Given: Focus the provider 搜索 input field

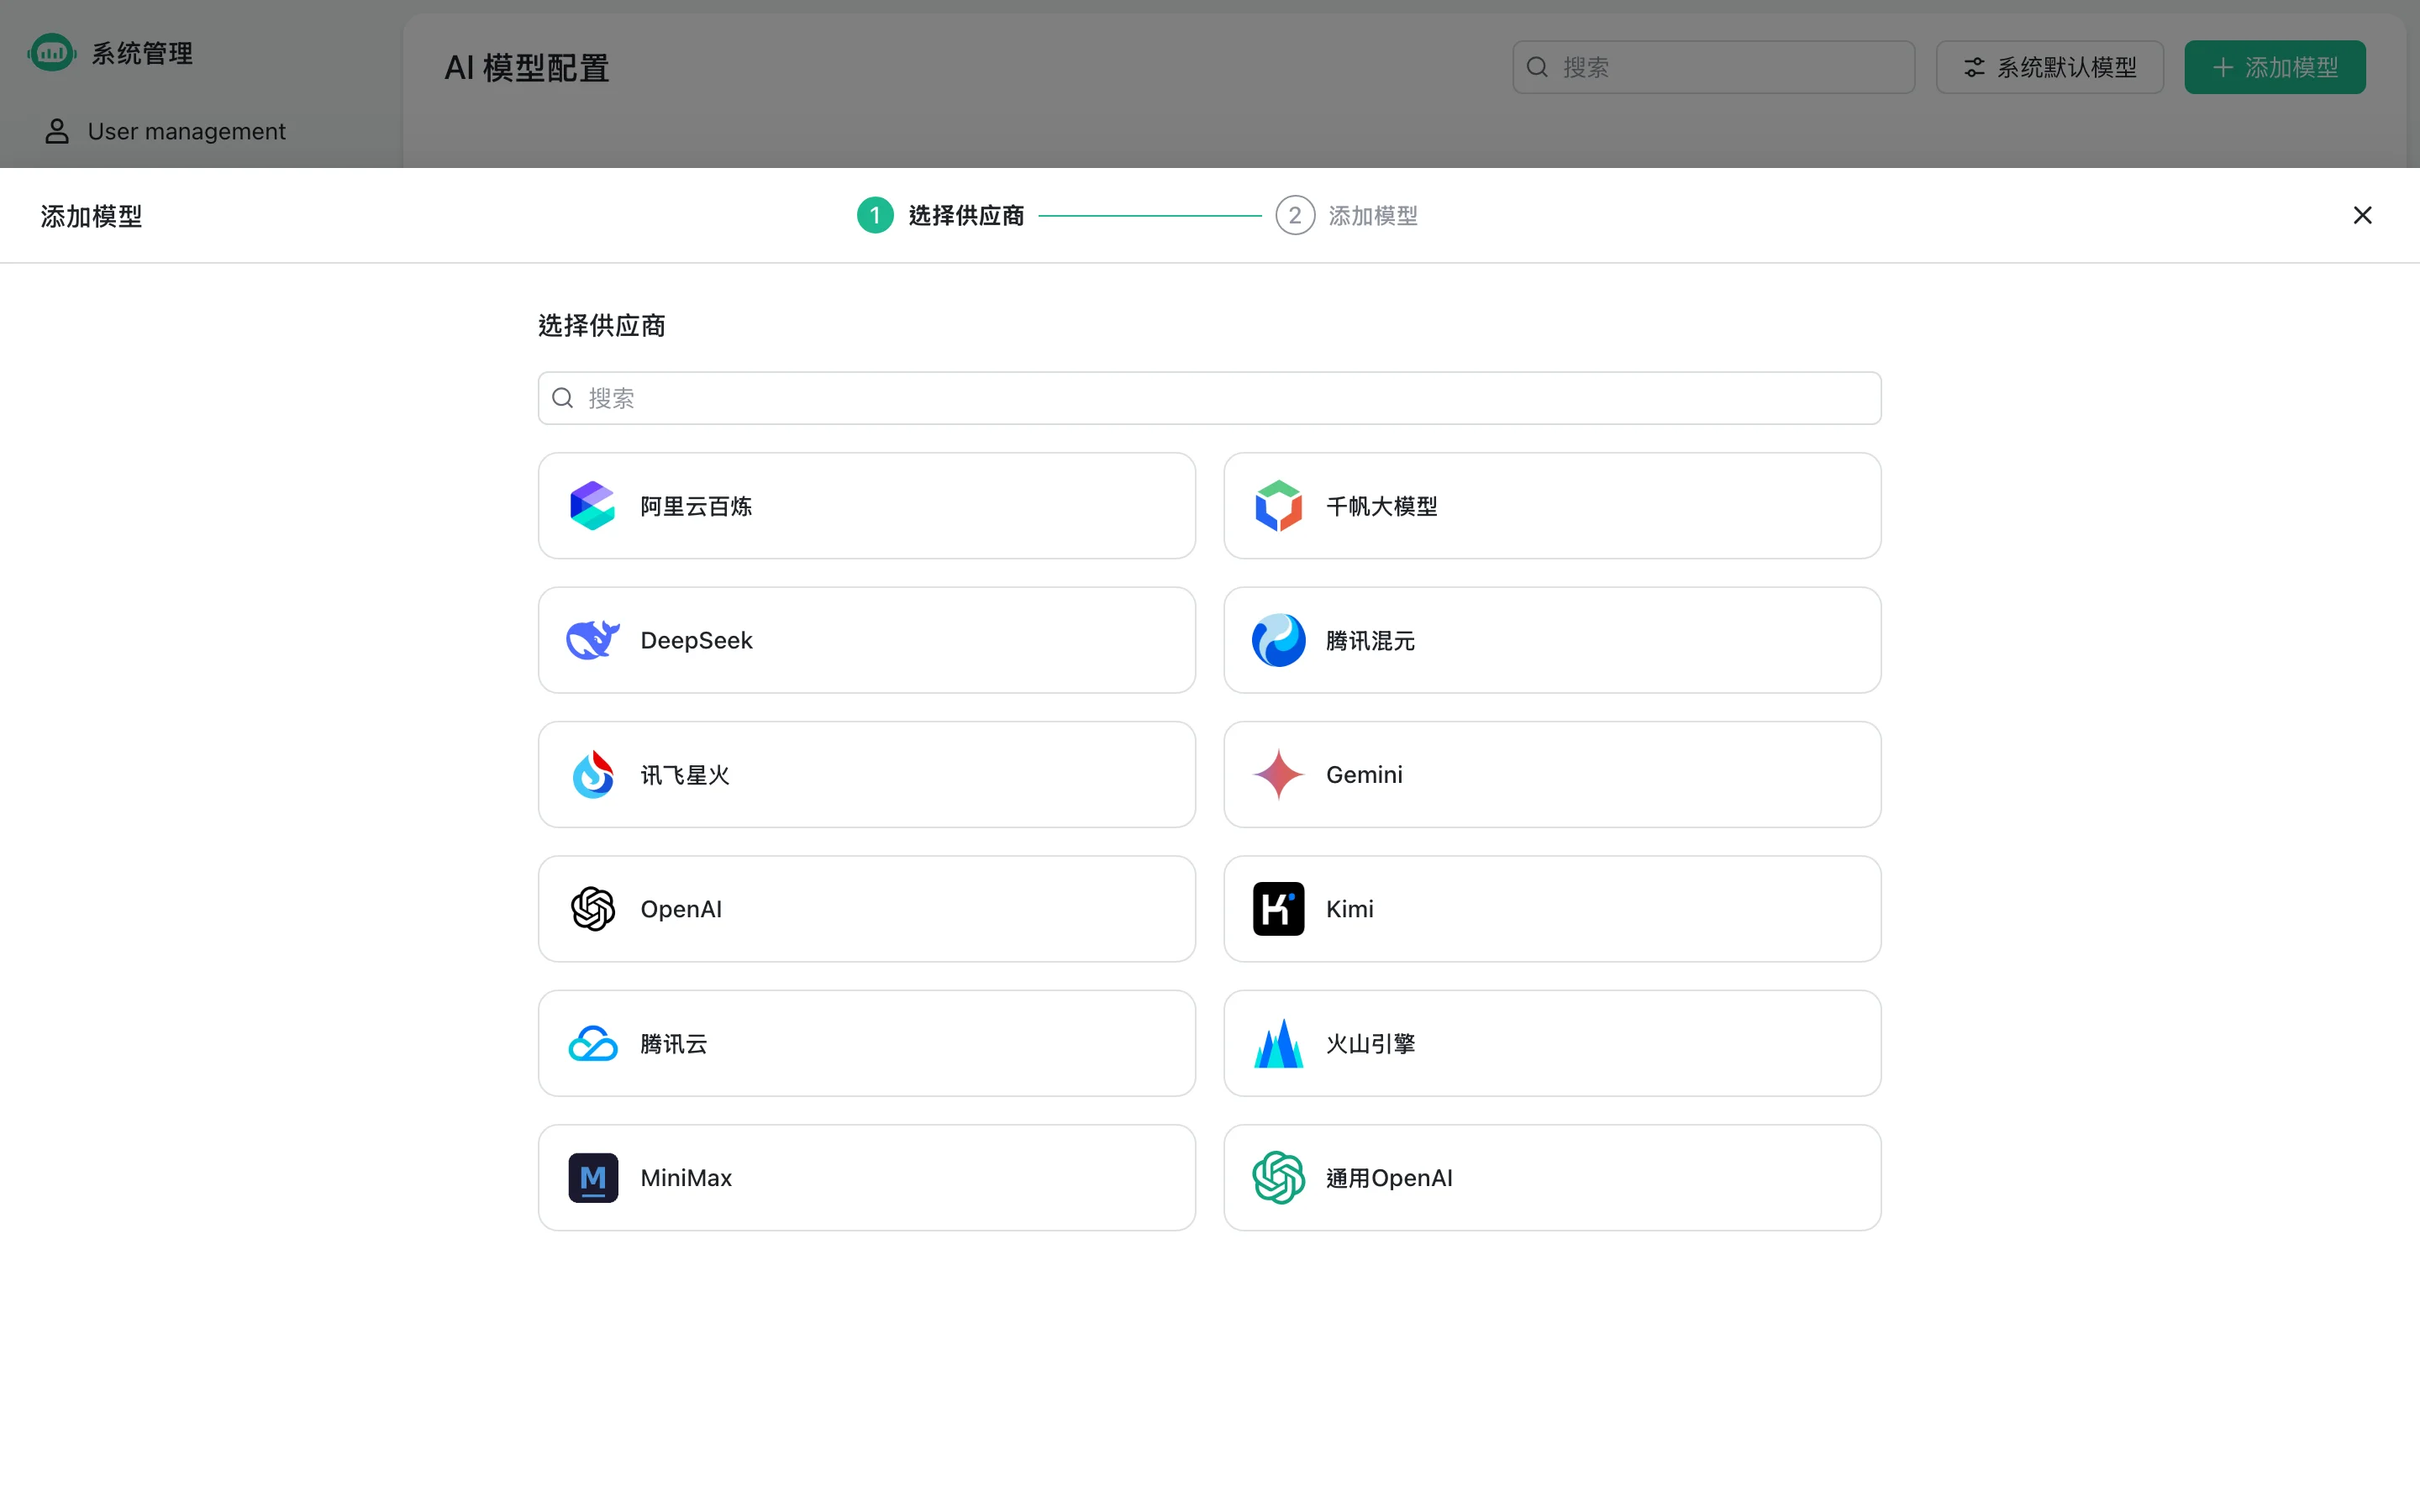Looking at the screenshot, I should pos(1210,398).
